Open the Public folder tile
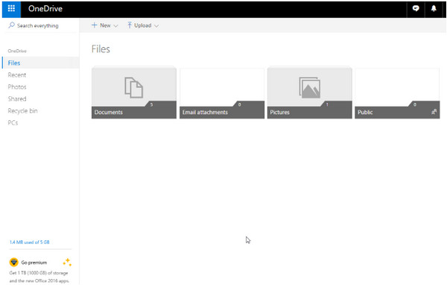 397,93
